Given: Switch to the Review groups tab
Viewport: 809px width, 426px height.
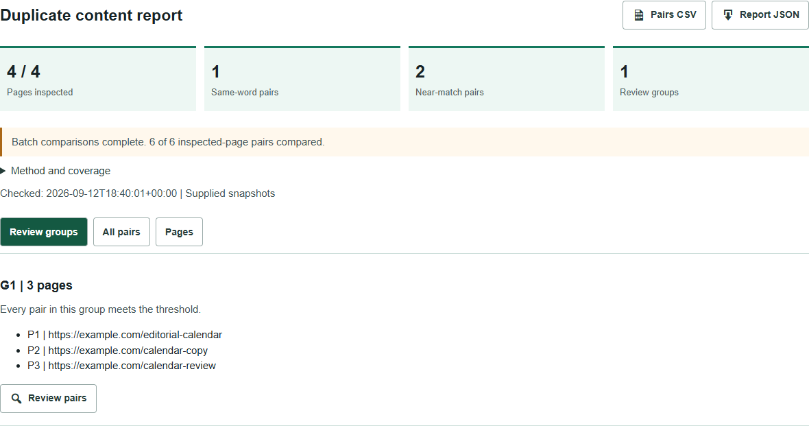Looking at the screenshot, I should point(44,232).
